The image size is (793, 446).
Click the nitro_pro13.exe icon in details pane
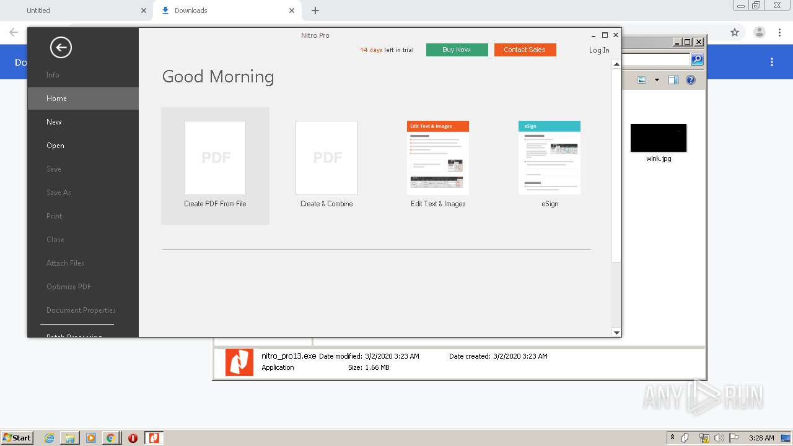coord(239,362)
